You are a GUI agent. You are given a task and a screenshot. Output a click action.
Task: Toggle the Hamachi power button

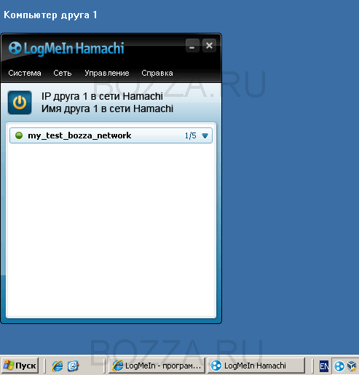(20, 103)
